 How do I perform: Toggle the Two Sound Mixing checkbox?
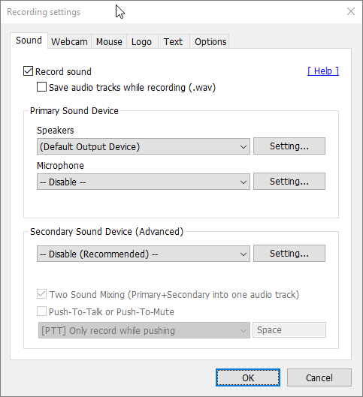[41, 294]
